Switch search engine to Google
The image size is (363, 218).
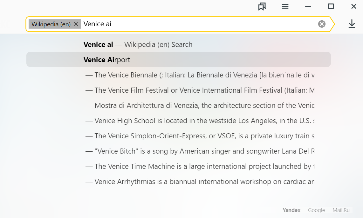tap(316, 210)
